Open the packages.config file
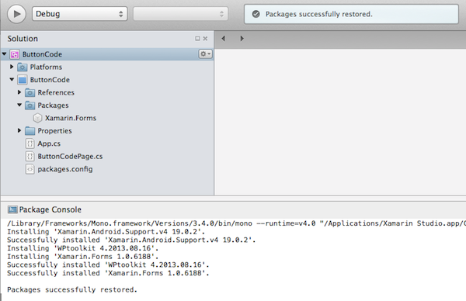 (65, 169)
